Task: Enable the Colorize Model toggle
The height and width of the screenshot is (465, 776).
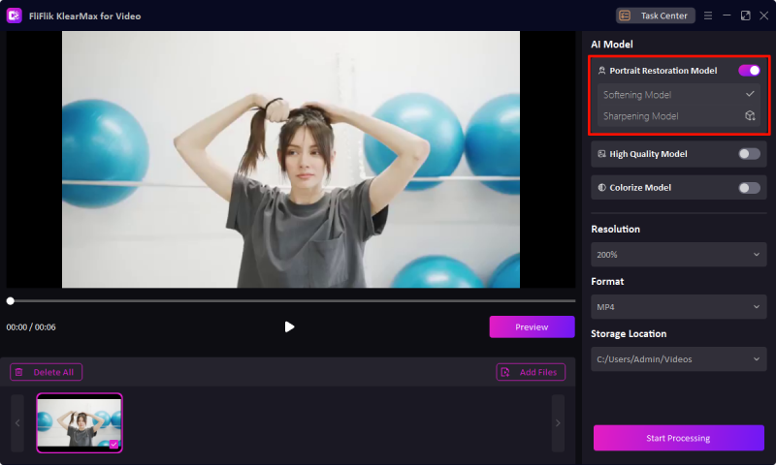Action: pos(749,187)
